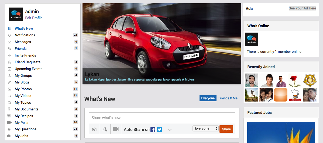
Task: Open the Everyone privacy dropdown
Action: point(205,128)
